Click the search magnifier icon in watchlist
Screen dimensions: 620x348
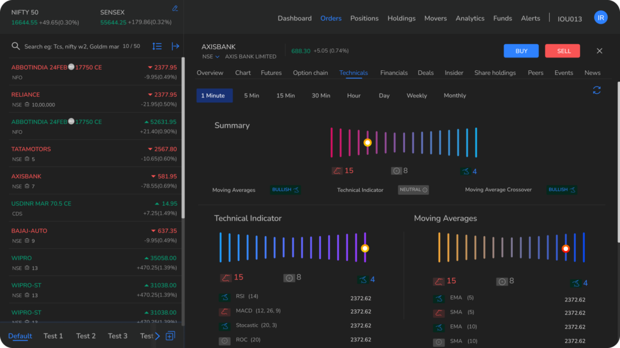coord(16,47)
